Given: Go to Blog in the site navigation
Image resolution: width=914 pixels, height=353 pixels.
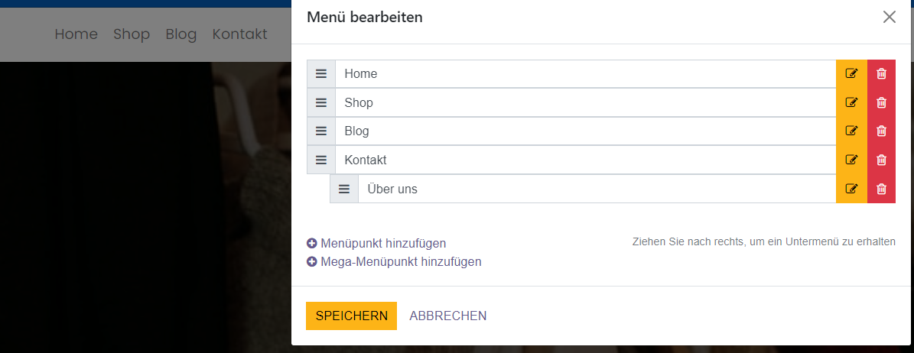Looking at the screenshot, I should pos(181,34).
